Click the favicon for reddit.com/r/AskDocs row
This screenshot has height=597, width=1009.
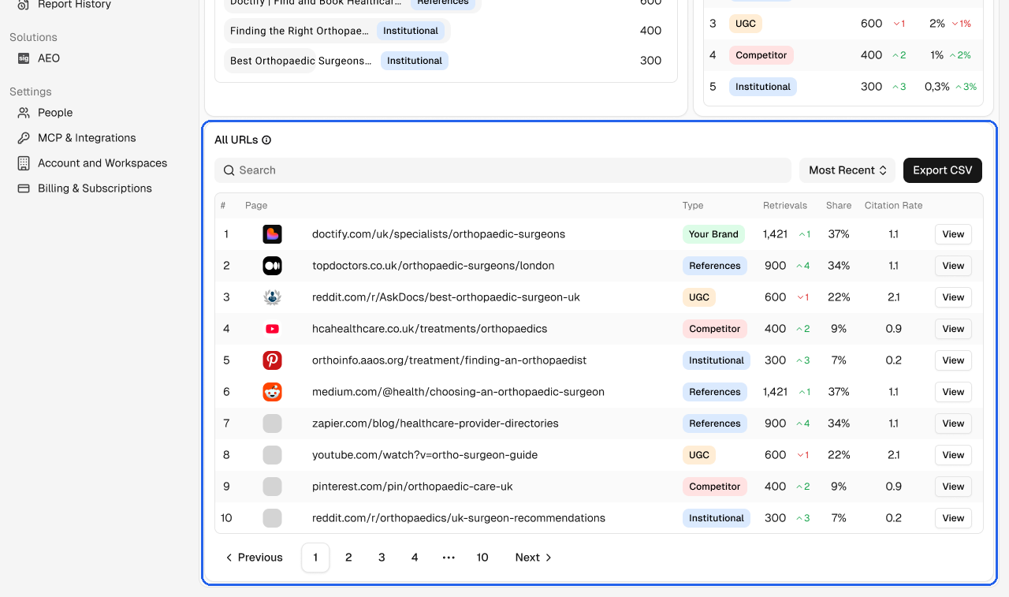coord(272,297)
